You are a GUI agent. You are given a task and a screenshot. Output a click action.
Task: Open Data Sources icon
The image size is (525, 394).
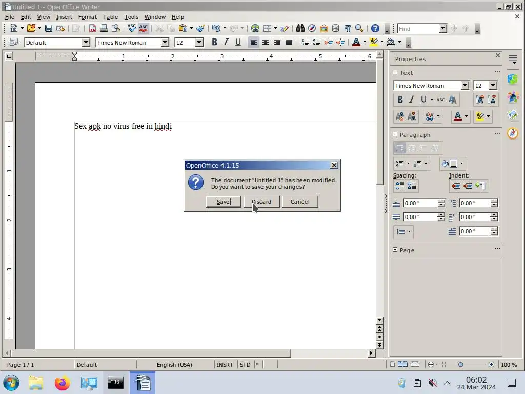pos(335,29)
